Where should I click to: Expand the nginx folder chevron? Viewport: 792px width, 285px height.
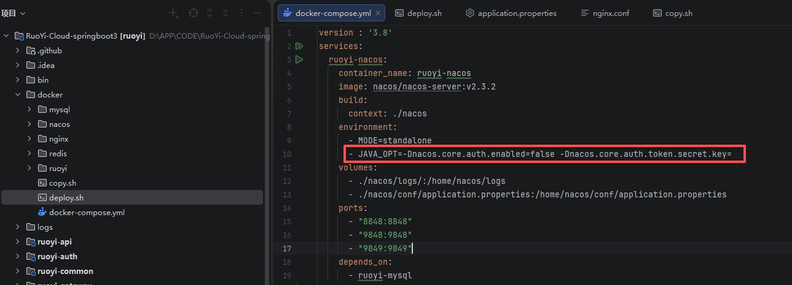[x=30, y=139]
